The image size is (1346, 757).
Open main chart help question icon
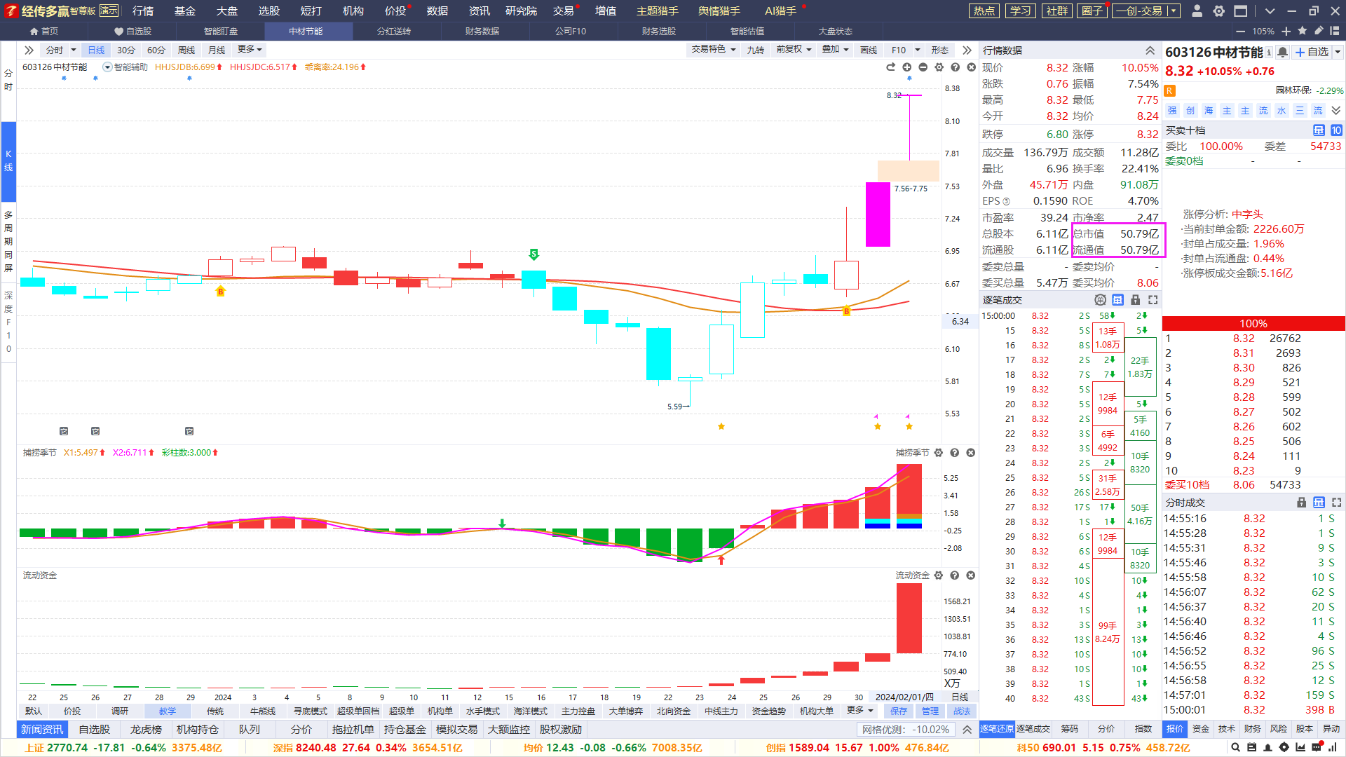click(956, 67)
